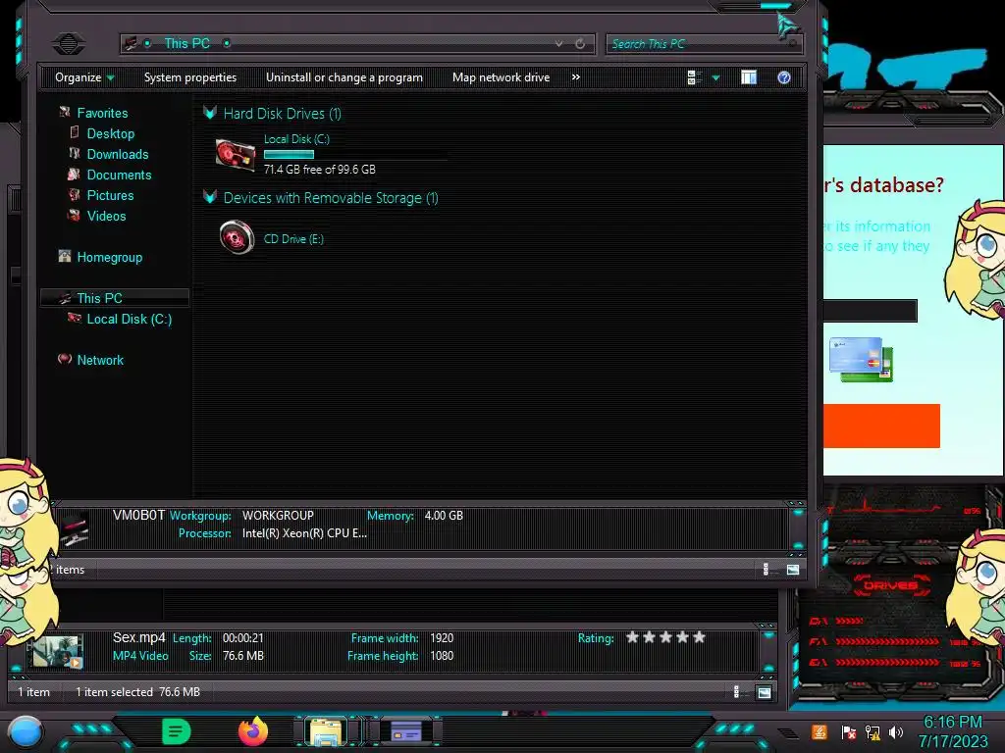Switch This PC window to details view

click(766, 570)
